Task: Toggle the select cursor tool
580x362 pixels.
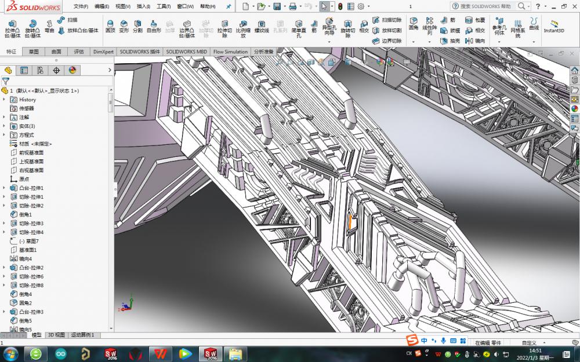Action: 324,6
